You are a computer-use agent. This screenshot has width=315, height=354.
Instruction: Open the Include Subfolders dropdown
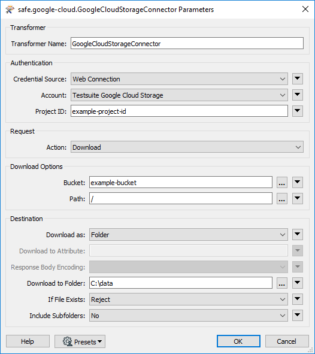189,316
